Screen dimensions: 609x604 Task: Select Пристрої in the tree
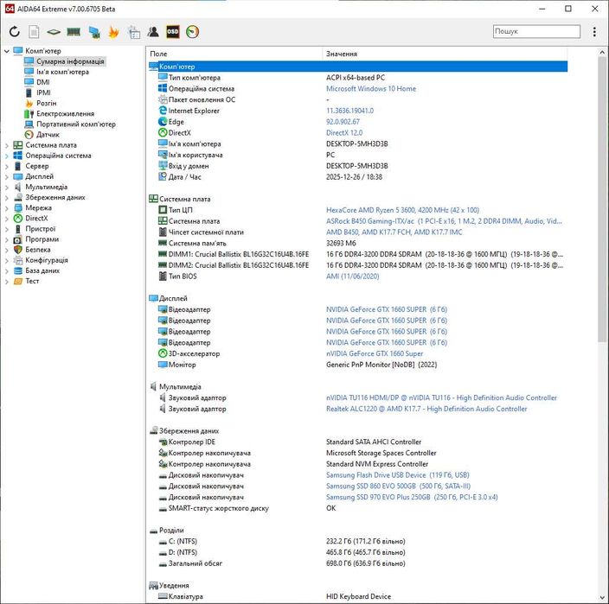click(x=41, y=229)
